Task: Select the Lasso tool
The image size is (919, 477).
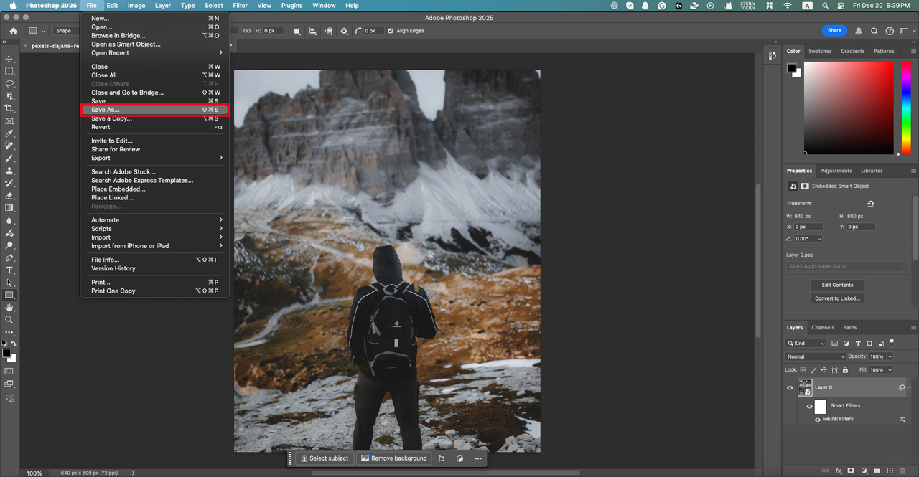Action: point(9,84)
